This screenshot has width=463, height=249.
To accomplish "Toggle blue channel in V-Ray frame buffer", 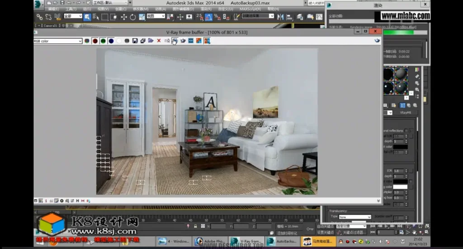I will point(111,41).
